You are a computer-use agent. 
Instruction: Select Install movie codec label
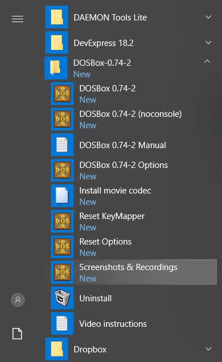pyautogui.click(x=116, y=191)
